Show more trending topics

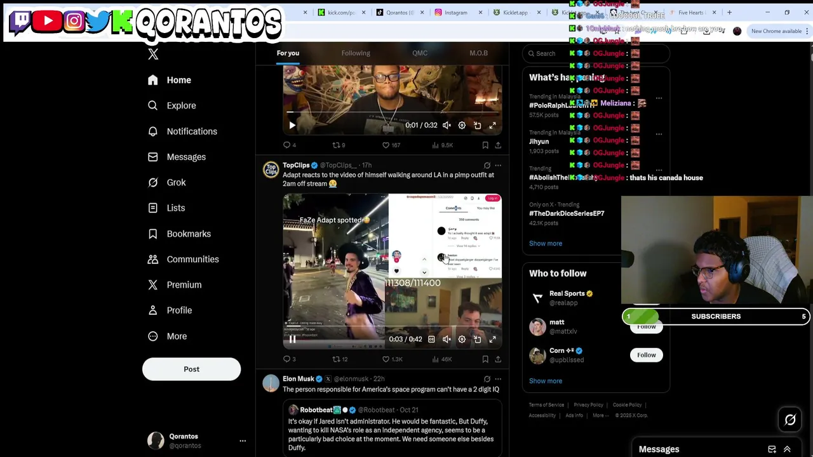(x=545, y=243)
